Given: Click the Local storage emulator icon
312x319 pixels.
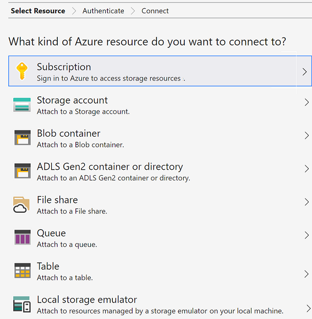Looking at the screenshot, I should [22, 304].
